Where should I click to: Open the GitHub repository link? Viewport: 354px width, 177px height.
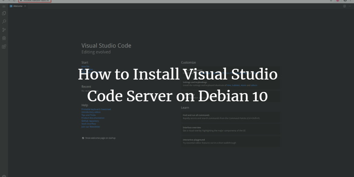pyautogui.click(x=90, y=121)
